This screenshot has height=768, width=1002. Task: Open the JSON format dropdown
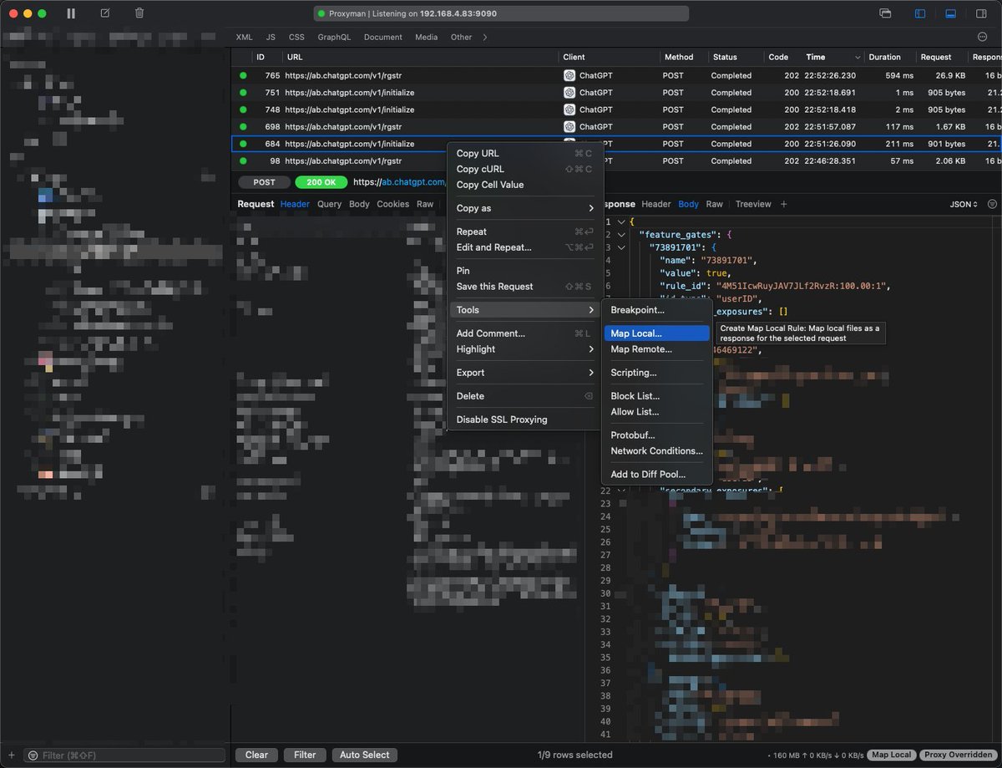[964, 204]
